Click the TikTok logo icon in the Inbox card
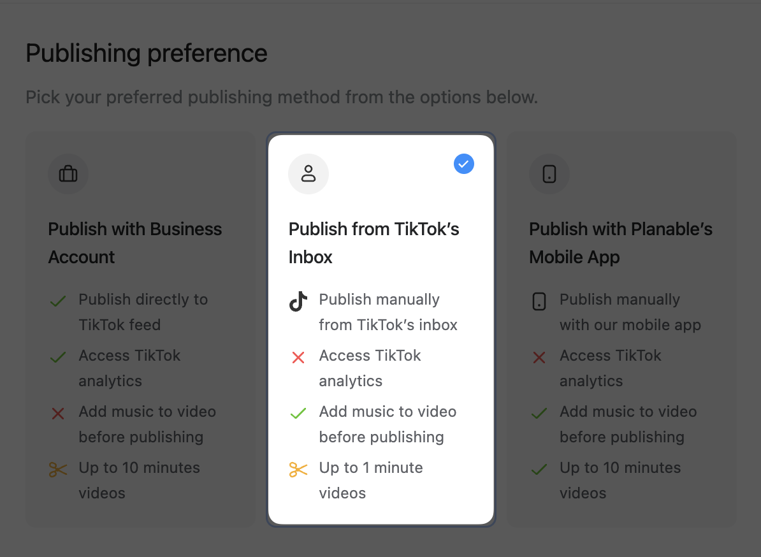761x557 pixels. click(x=298, y=301)
